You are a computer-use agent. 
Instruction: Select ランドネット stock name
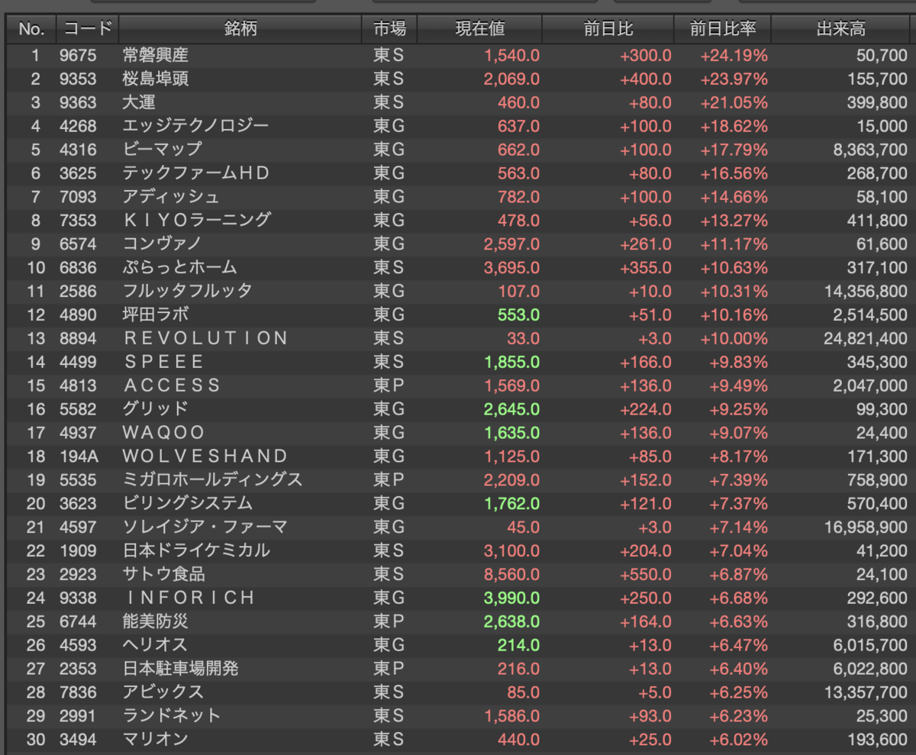[171, 716]
